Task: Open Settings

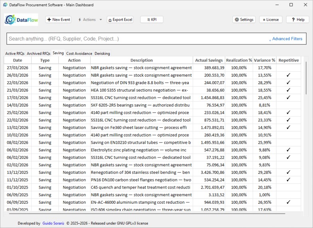Action: click(x=244, y=19)
